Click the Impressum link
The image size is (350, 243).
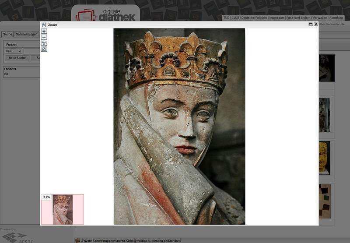point(276,18)
